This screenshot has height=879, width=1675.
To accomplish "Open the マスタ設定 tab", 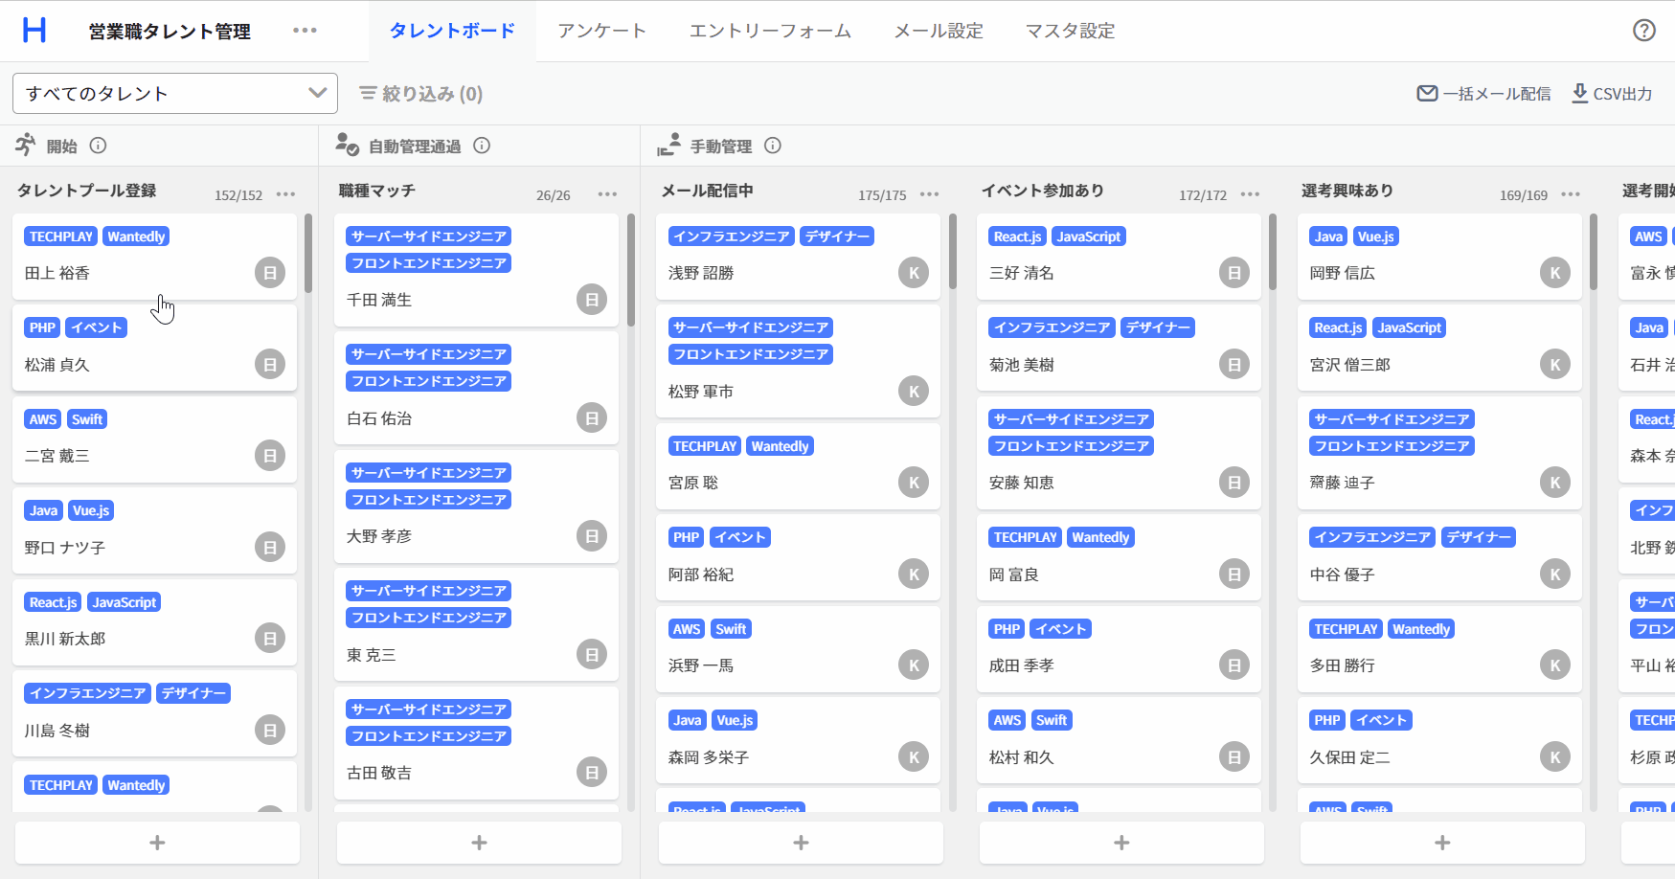I will [x=1070, y=31].
